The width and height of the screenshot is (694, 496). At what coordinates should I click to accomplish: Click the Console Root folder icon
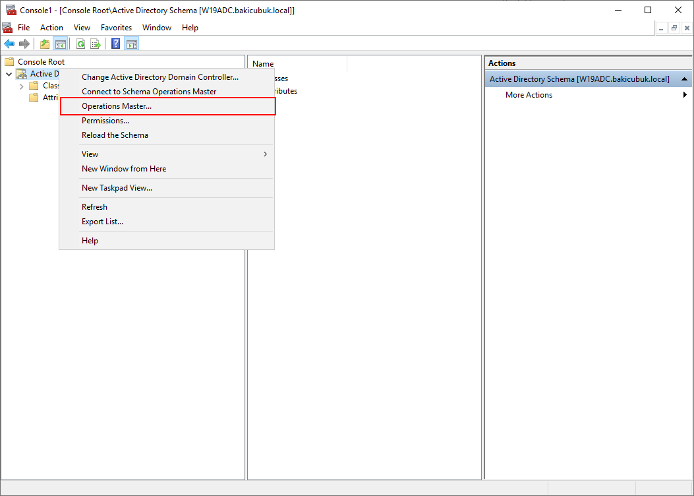[9, 62]
